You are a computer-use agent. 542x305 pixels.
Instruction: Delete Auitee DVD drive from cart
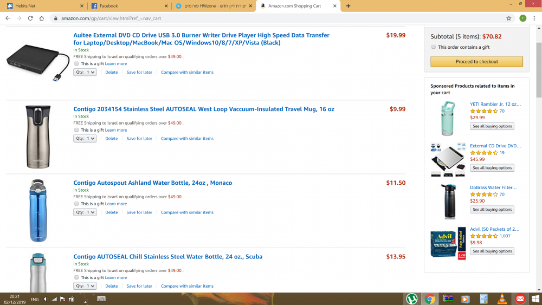(111, 72)
